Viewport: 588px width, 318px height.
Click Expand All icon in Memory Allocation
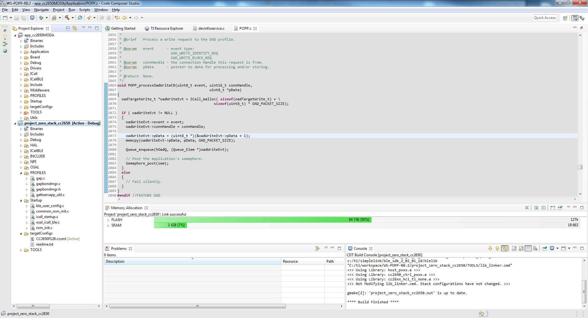536,208
